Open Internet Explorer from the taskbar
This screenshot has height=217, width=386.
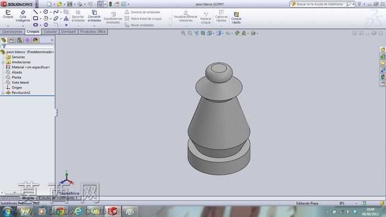(x=77, y=212)
